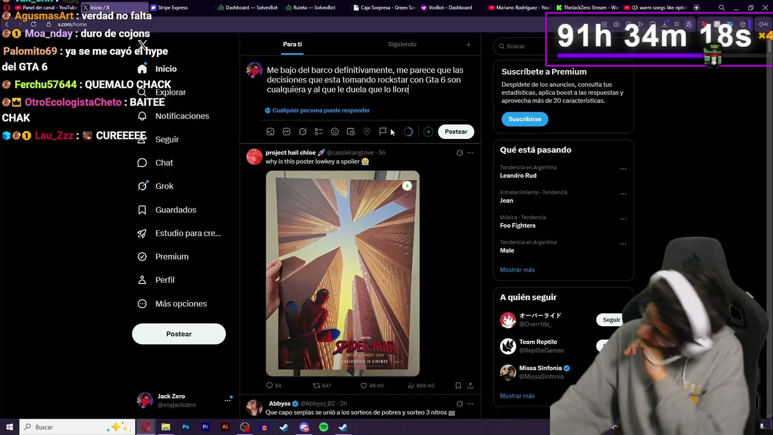Open Grok enhance icon in composer toolbar

coord(303,132)
